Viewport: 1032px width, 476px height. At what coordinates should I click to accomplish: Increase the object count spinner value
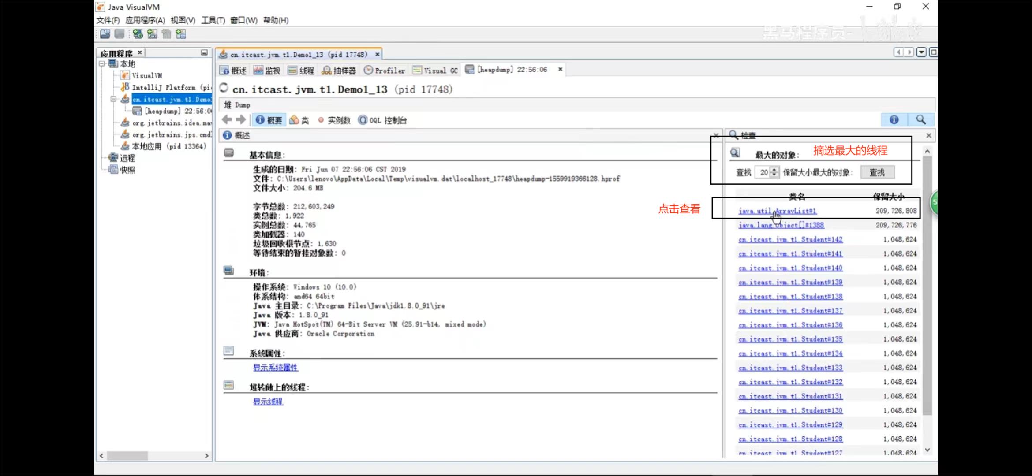point(774,170)
